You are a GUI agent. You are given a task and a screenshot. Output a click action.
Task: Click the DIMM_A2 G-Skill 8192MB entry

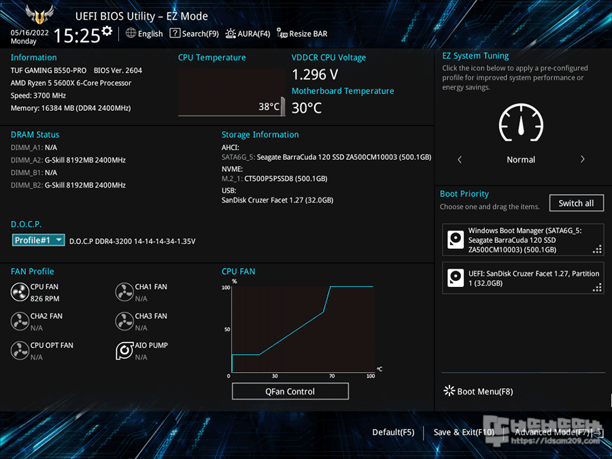point(68,160)
